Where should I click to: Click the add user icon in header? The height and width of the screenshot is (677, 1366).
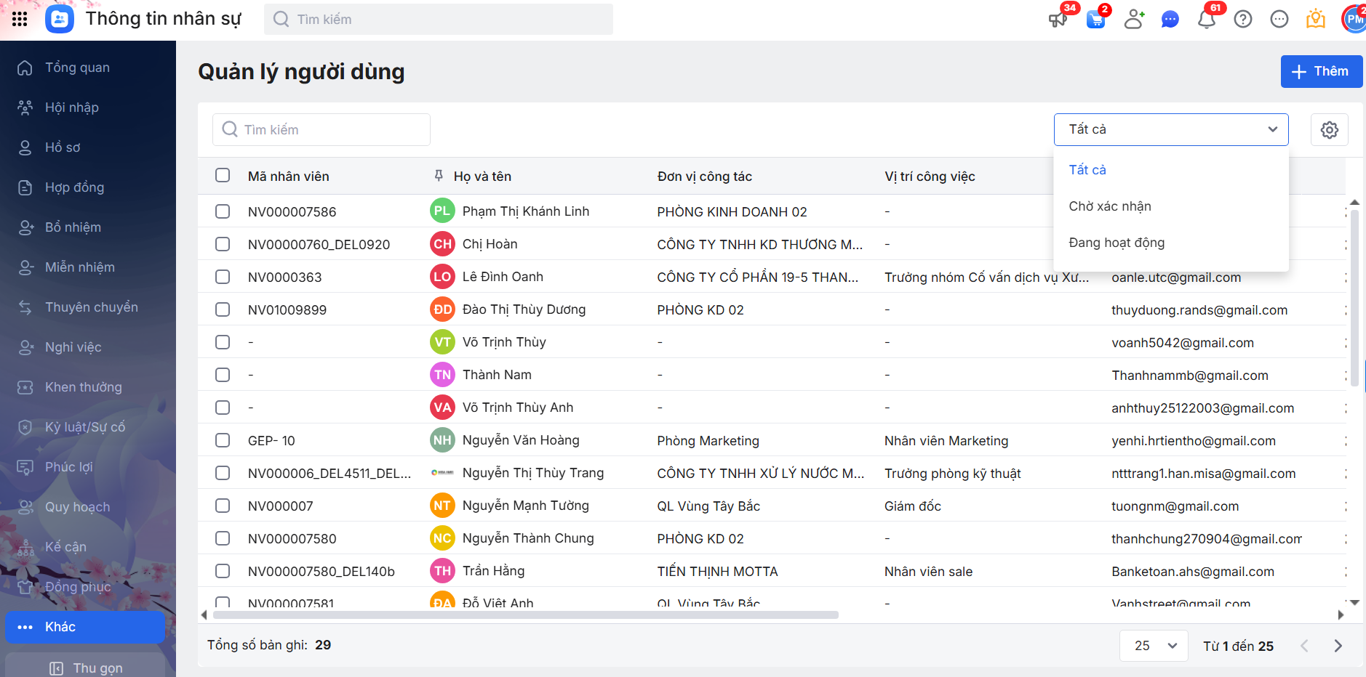1133,19
